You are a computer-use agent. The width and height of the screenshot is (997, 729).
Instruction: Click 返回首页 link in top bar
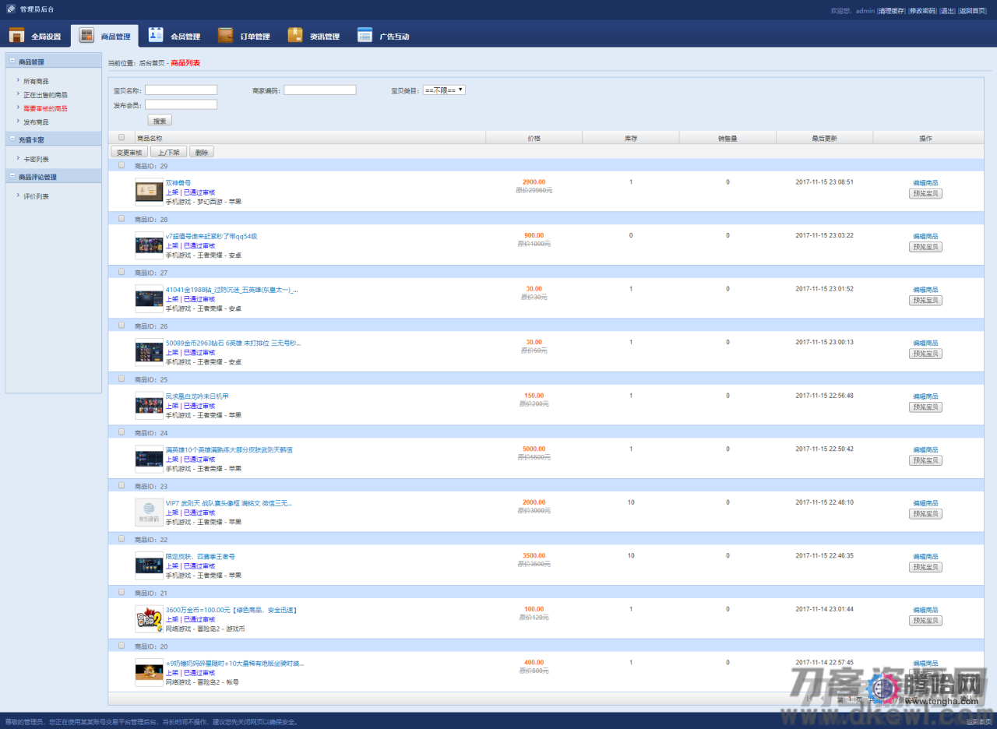click(x=972, y=11)
